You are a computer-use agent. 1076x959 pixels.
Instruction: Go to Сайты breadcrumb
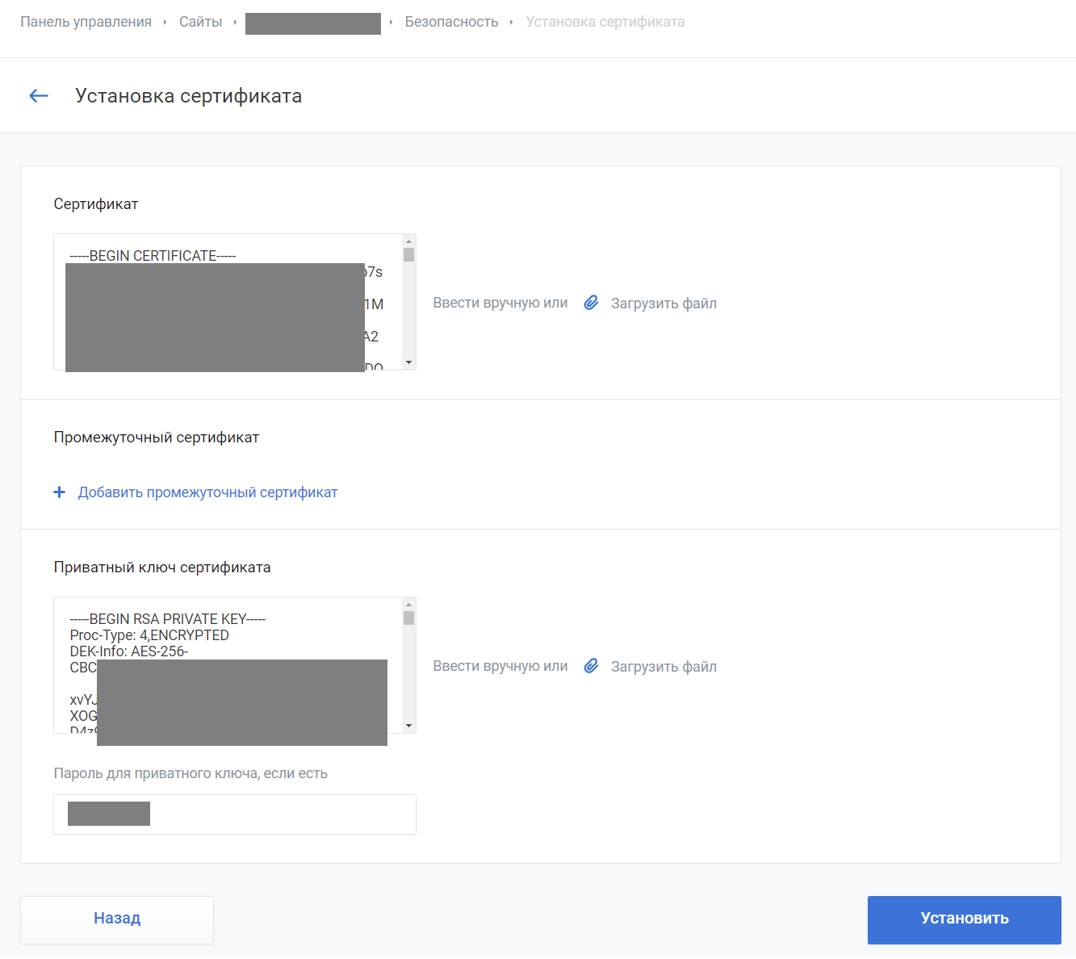point(200,22)
